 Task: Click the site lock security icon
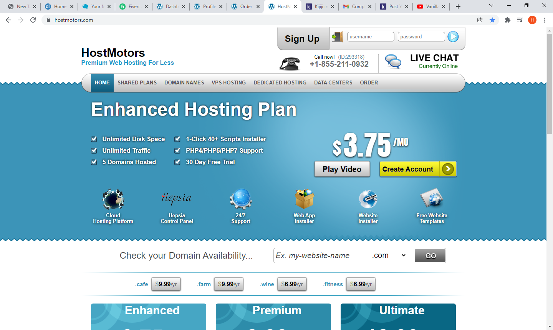point(48,20)
